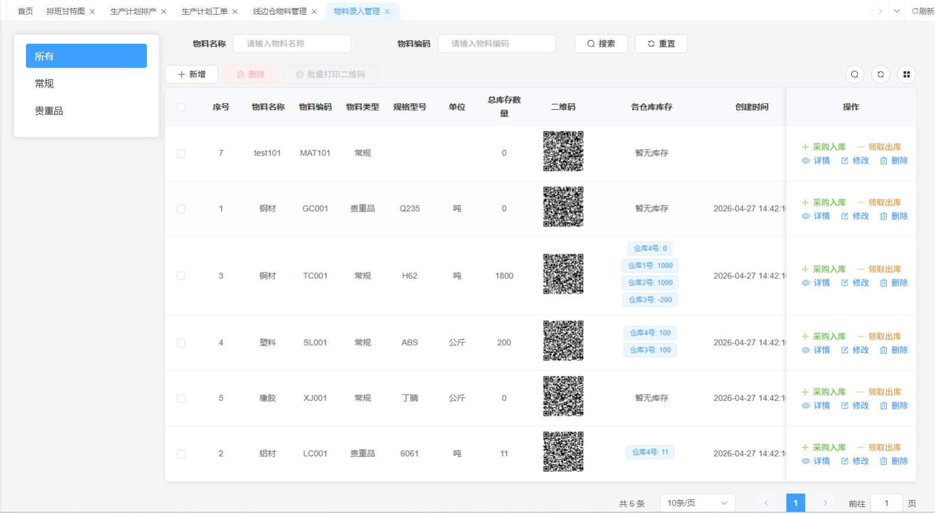Click the 新增 button
935x513 pixels.
tap(192, 74)
